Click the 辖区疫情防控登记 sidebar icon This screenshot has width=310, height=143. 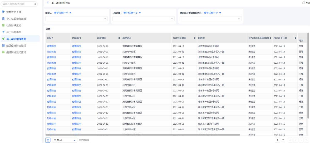pyautogui.click(x=3, y=46)
